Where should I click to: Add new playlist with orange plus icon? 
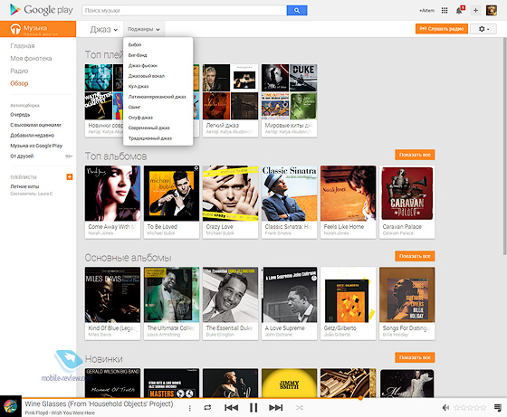click(x=70, y=176)
